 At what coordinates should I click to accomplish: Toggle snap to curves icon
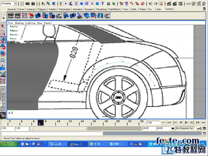coord(127,4)
